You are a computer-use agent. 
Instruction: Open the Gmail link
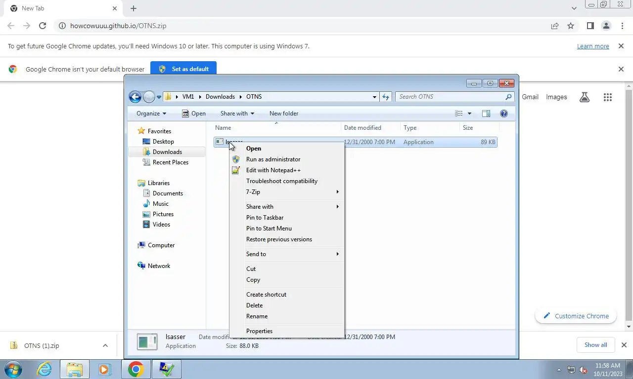(530, 97)
